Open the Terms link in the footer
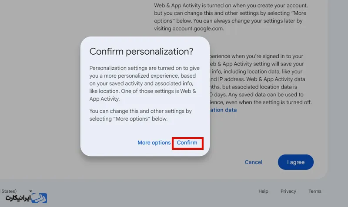 click(315, 191)
